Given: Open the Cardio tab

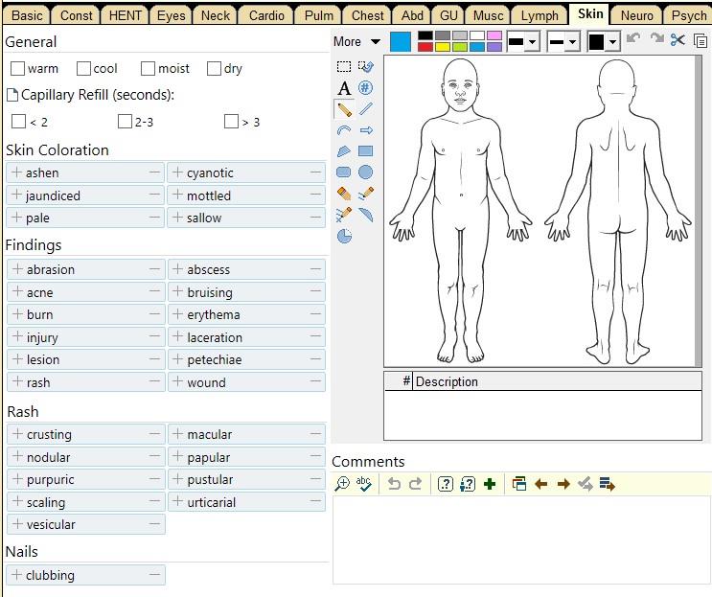Looking at the screenshot, I should [265, 15].
